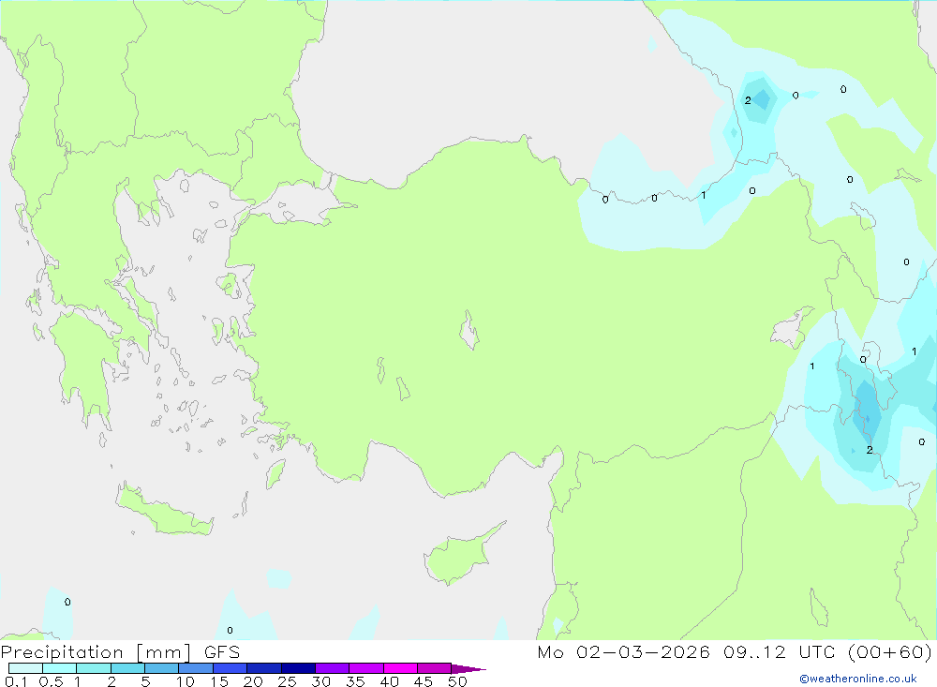
Task: Click the '45' legend scale label
Action: (x=424, y=681)
